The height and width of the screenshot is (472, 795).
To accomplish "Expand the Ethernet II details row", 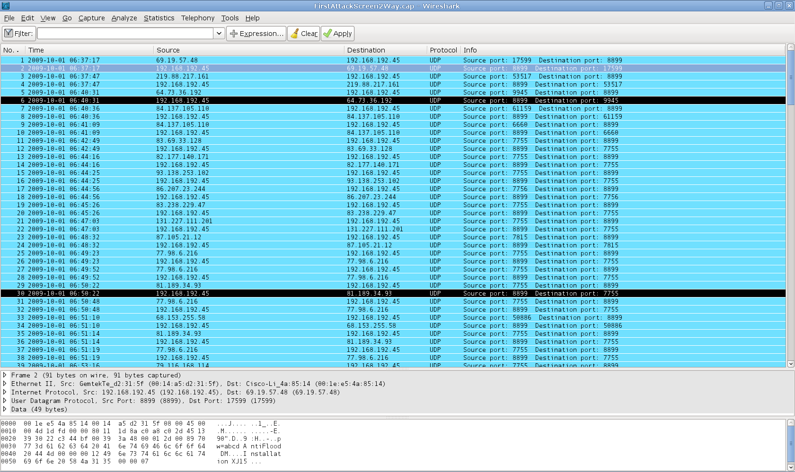I will click(5, 384).
